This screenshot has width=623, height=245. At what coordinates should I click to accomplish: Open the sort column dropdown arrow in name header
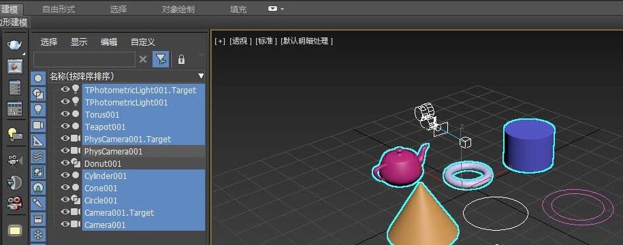[201, 76]
